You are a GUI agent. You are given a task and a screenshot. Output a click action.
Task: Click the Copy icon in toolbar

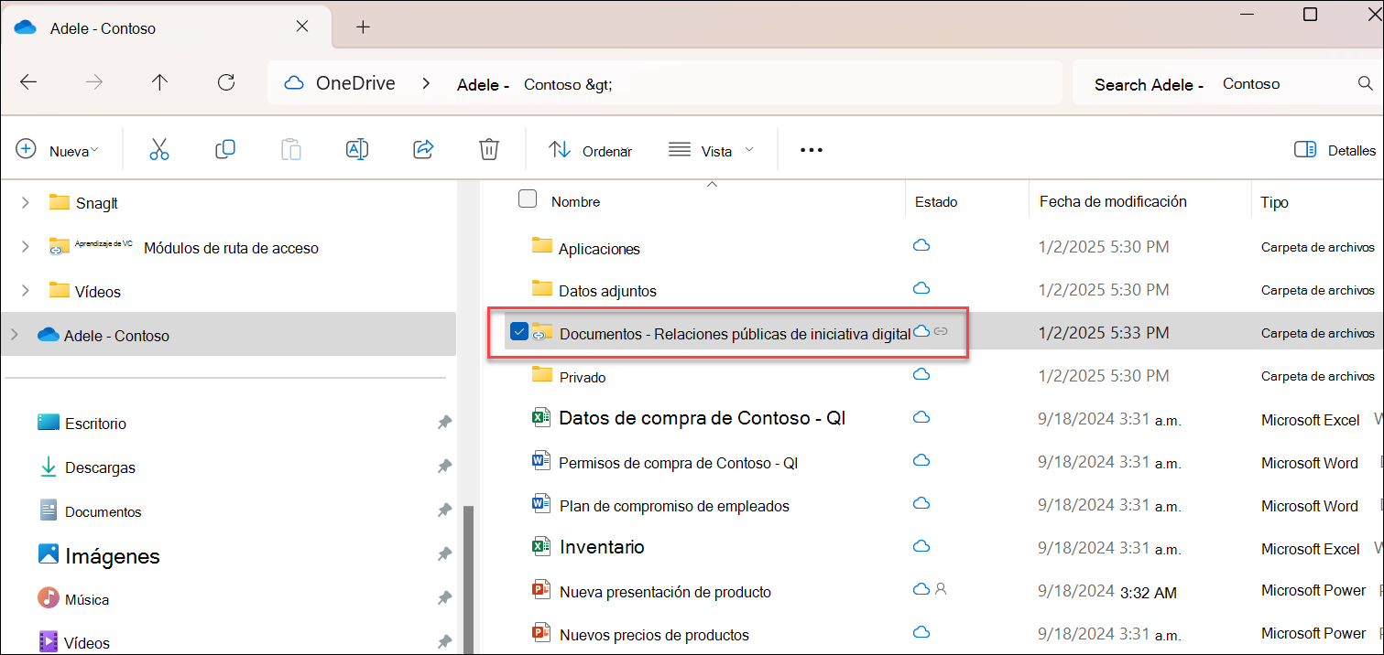[x=225, y=149]
